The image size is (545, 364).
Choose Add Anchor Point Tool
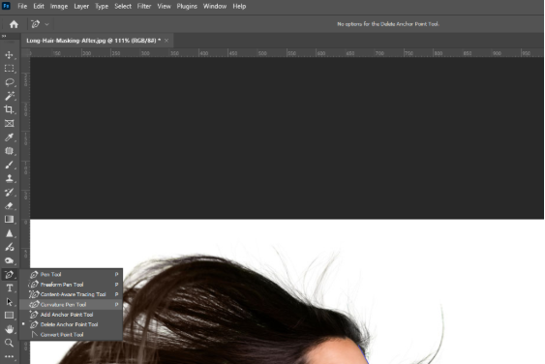pos(71,315)
